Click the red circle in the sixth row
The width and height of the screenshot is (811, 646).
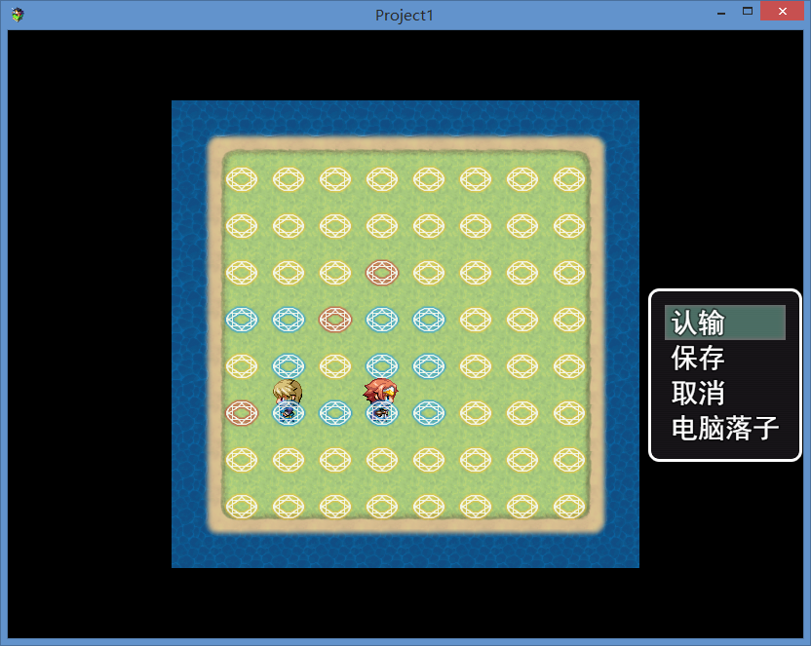tap(242, 413)
